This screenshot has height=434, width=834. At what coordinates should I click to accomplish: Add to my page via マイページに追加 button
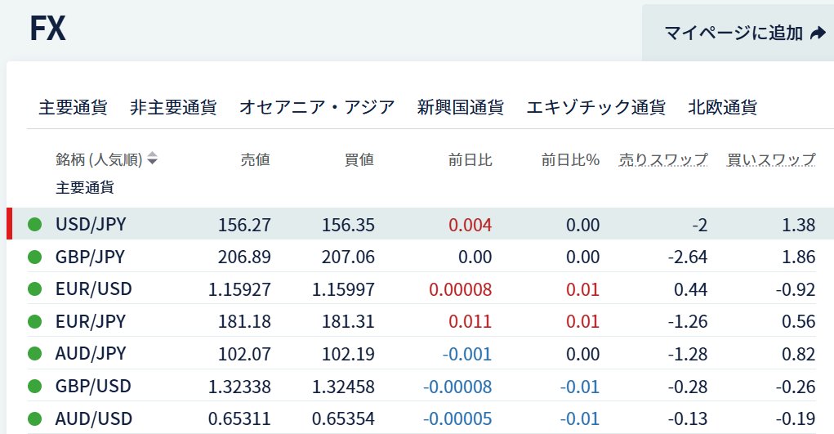click(x=739, y=33)
